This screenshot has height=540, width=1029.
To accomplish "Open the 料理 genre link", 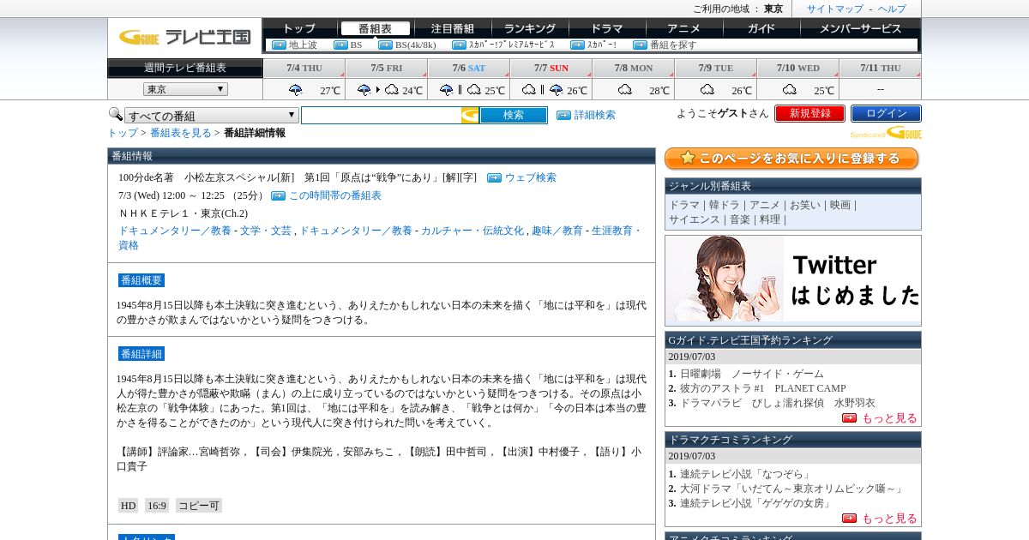I will 770,219.
